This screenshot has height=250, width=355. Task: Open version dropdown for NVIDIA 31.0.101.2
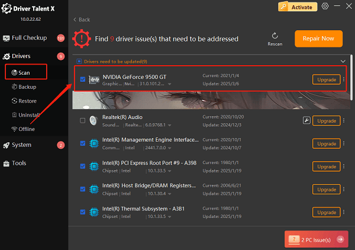[x=169, y=84]
